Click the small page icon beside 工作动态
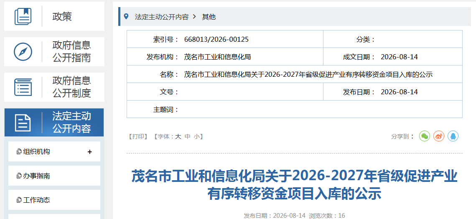 point(19,200)
